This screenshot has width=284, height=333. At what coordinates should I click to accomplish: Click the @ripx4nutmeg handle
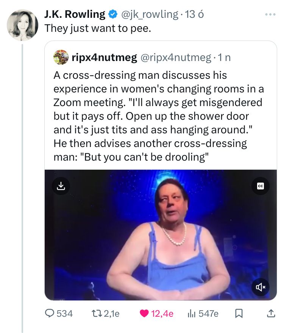pyautogui.click(x=176, y=58)
